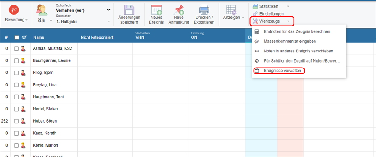
Task: Select Noten in anderes Ereignis verschieben
Action: 299,51
